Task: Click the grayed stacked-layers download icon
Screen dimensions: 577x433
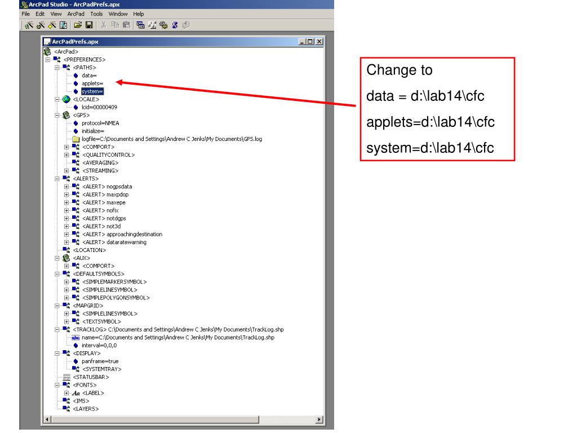Action: 186,25
